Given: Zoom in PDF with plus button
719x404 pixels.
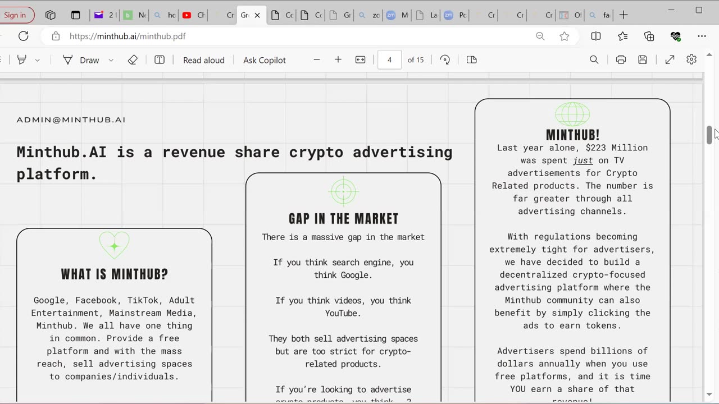Looking at the screenshot, I should pos(338,59).
